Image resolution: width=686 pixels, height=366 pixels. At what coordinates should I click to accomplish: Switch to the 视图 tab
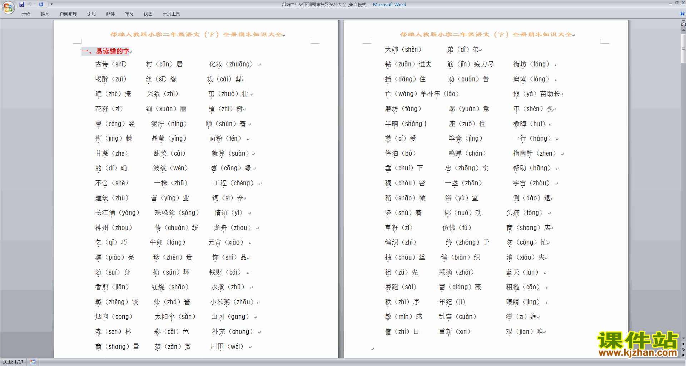pos(148,14)
